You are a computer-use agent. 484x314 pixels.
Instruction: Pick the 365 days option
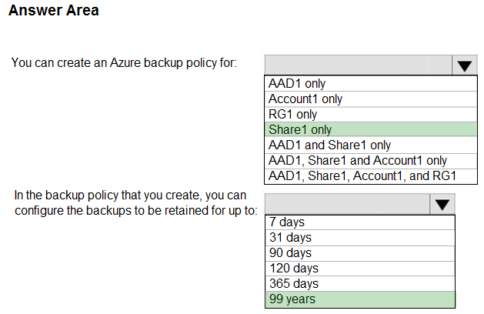point(360,283)
